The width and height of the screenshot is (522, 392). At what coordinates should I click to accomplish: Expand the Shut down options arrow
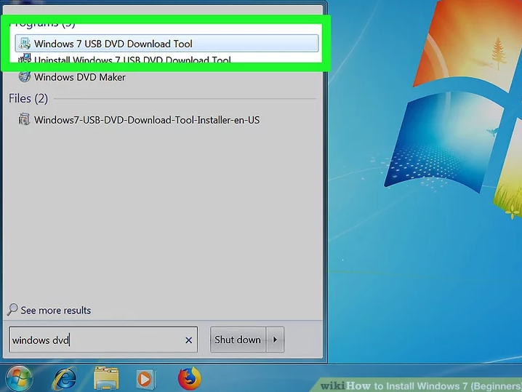(x=275, y=340)
